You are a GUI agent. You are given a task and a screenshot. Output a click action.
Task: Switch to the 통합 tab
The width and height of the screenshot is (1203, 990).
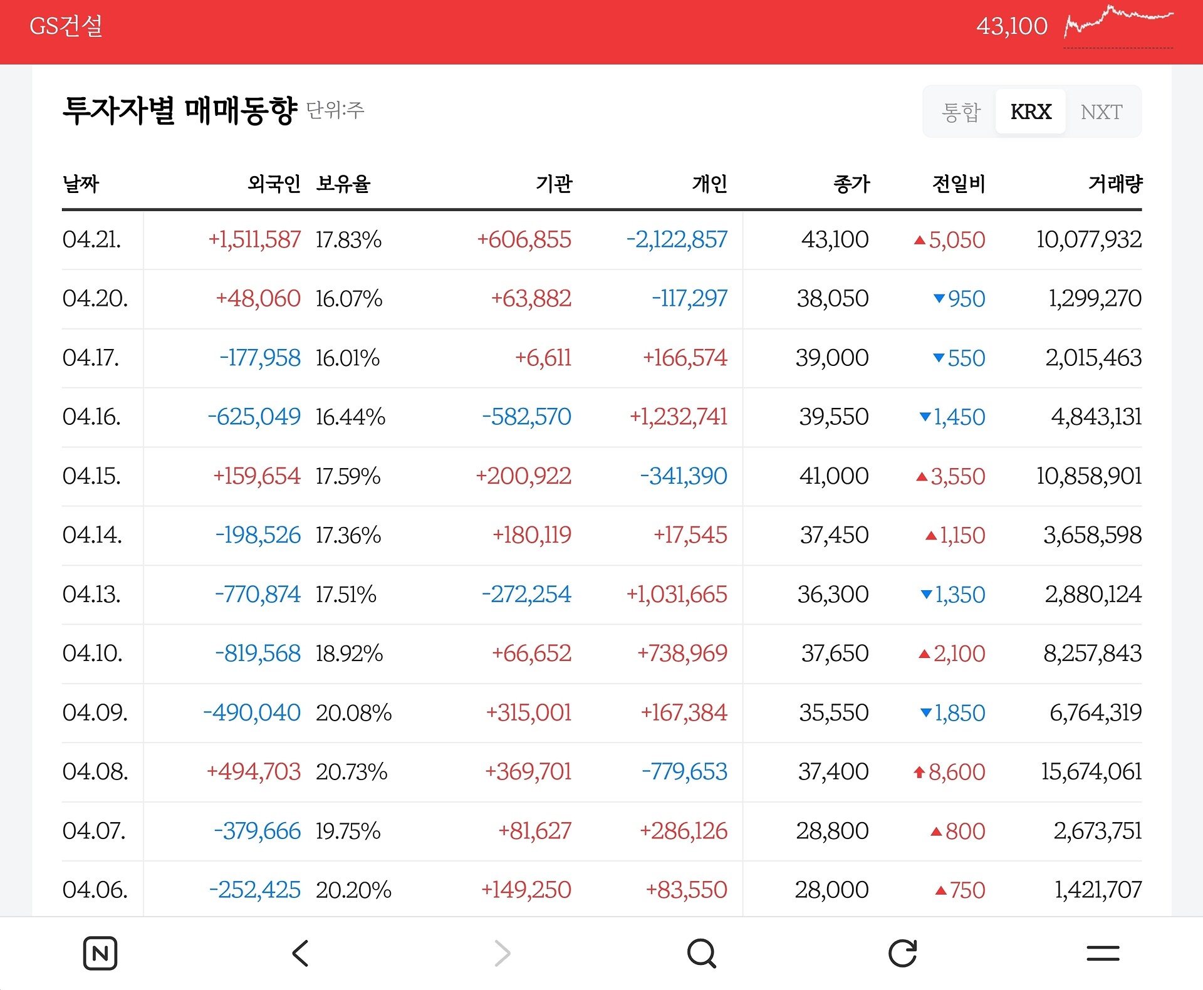961,112
